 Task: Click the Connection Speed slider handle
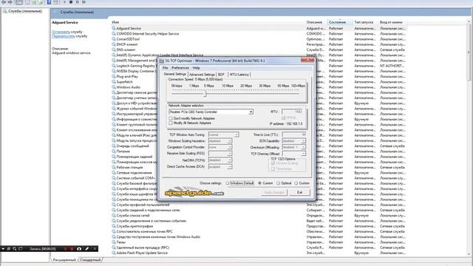(x=205, y=94)
